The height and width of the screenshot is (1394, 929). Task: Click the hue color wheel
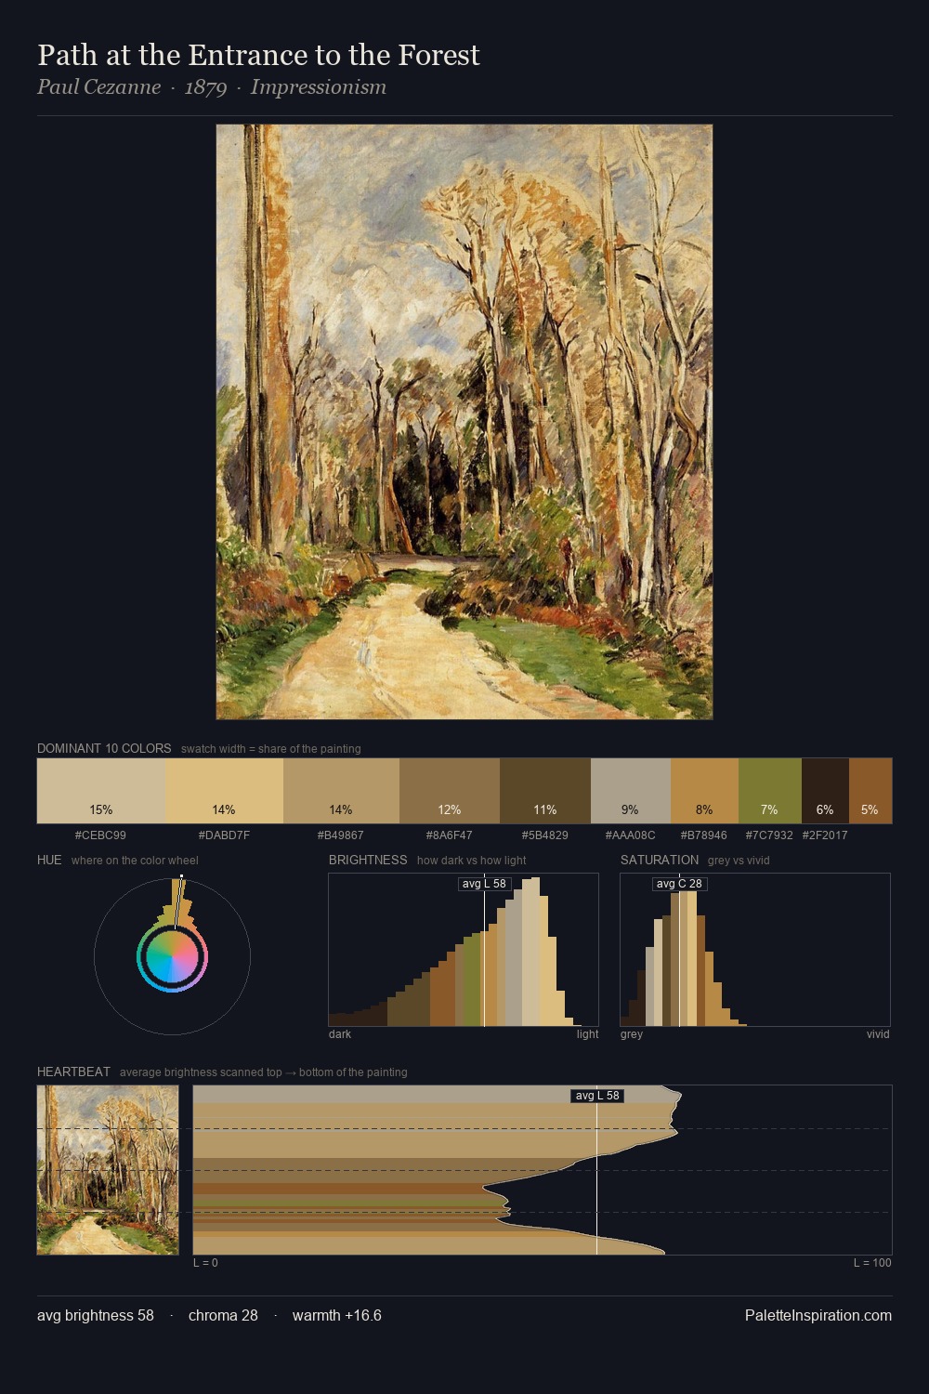click(x=172, y=956)
